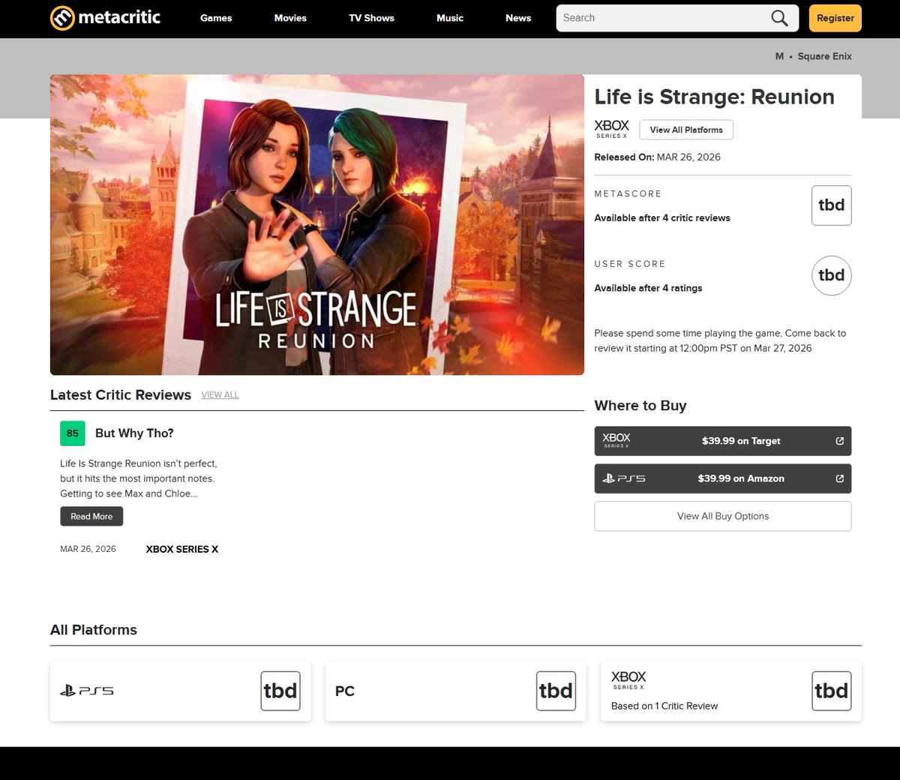Image resolution: width=900 pixels, height=780 pixels.
Task: Click the tbd badge on PS5 platform card
Action: pyautogui.click(x=280, y=691)
